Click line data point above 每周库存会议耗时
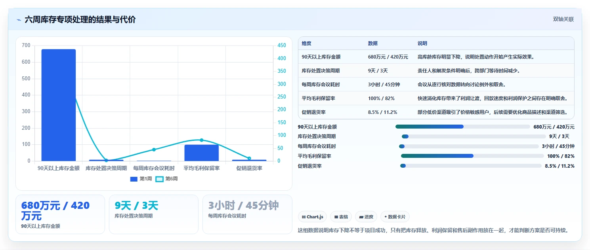 (x=154, y=150)
